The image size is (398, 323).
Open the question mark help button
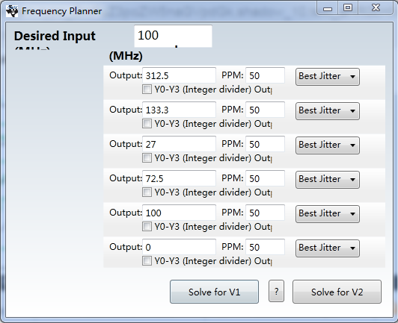coord(276,291)
